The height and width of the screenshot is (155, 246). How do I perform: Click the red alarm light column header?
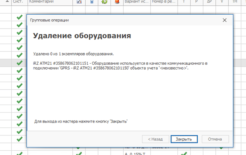point(117,2)
